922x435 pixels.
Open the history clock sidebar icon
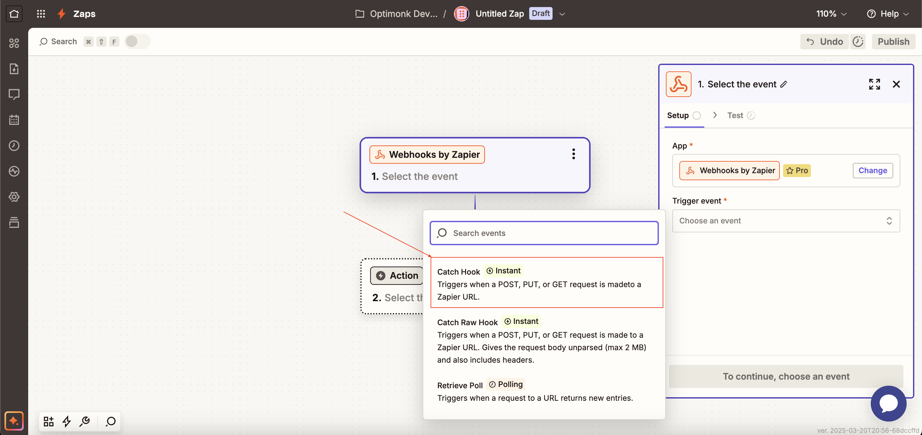click(x=14, y=146)
